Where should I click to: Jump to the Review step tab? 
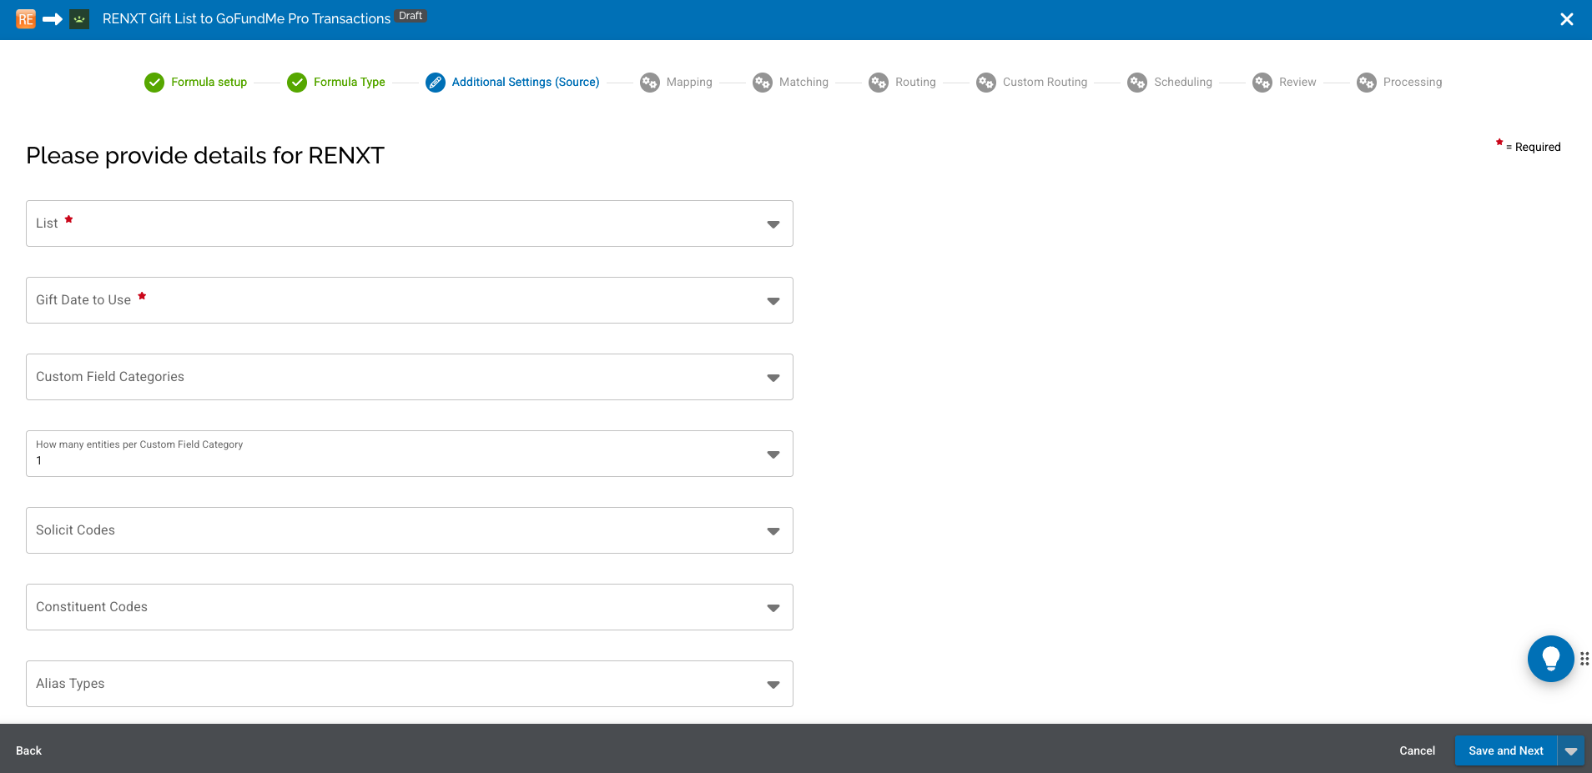(x=1297, y=83)
